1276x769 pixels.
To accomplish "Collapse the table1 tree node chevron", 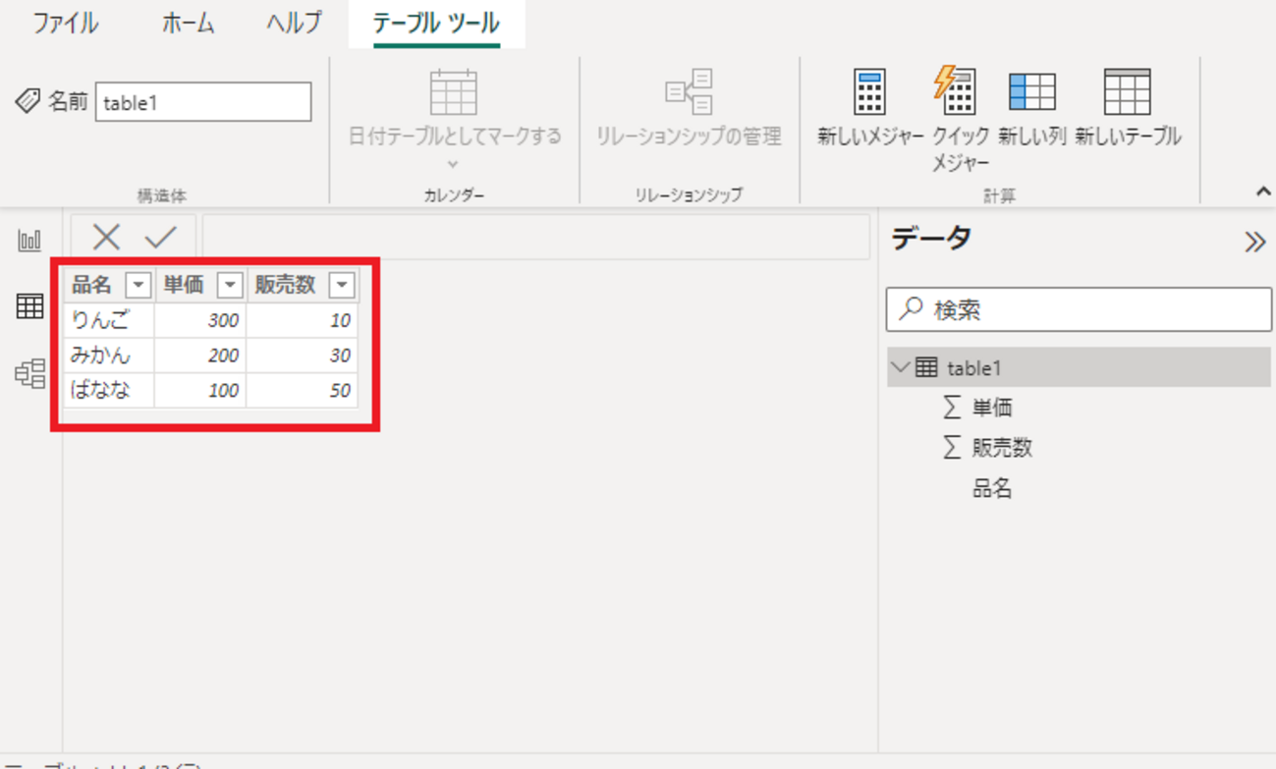I will click(x=900, y=368).
